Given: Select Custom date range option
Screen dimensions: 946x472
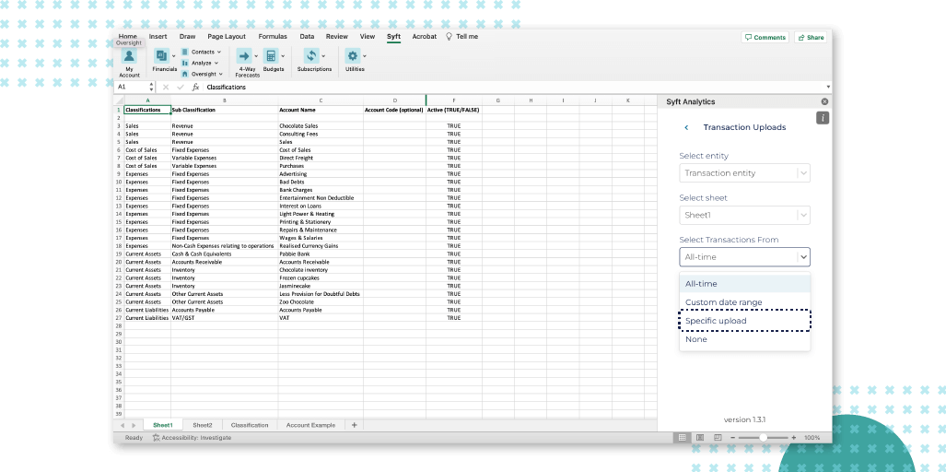Looking at the screenshot, I should [744, 302].
